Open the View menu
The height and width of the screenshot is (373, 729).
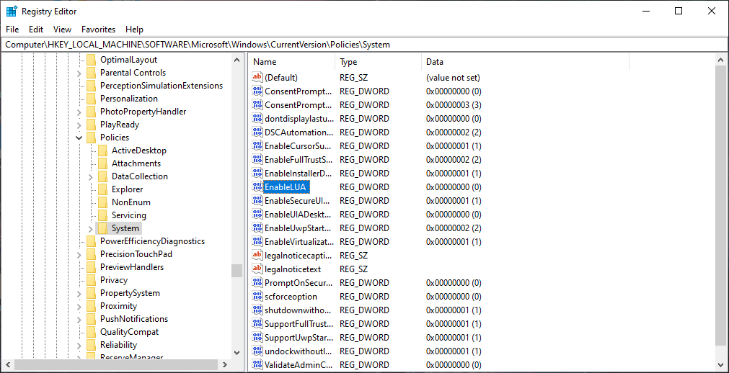pos(62,30)
